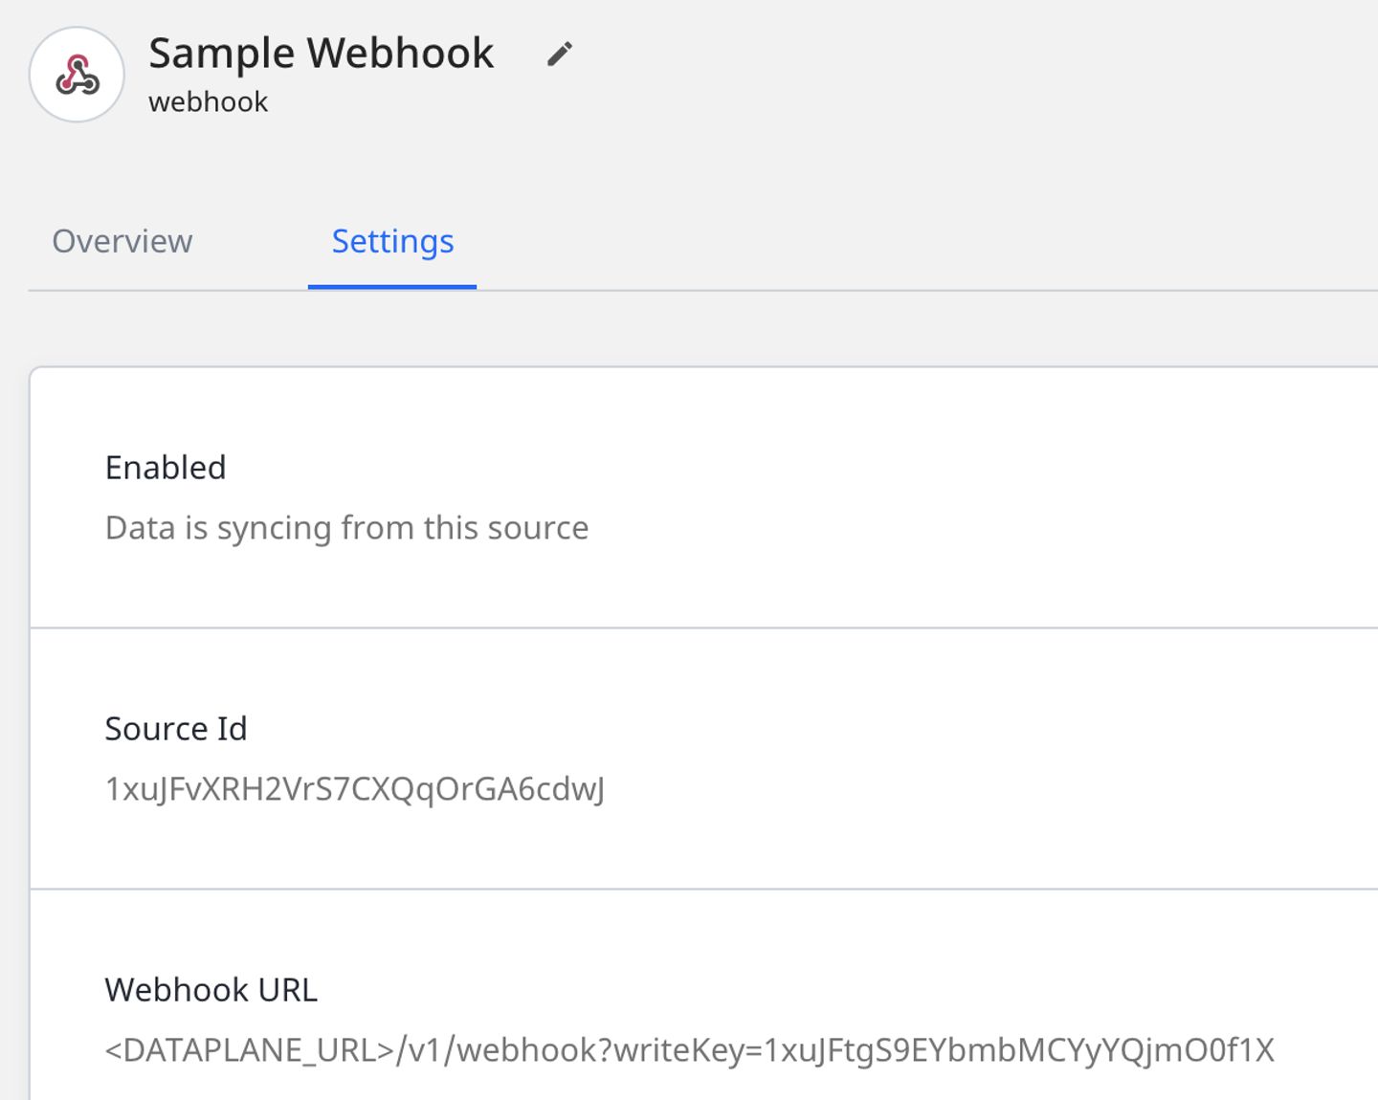This screenshot has height=1100, width=1378.
Task: Switch to the Overview tab
Action: coord(122,242)
